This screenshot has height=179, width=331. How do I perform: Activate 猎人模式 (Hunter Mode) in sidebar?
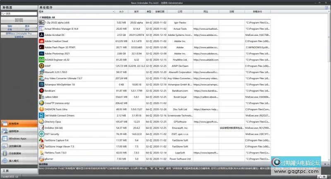(18, 161)
